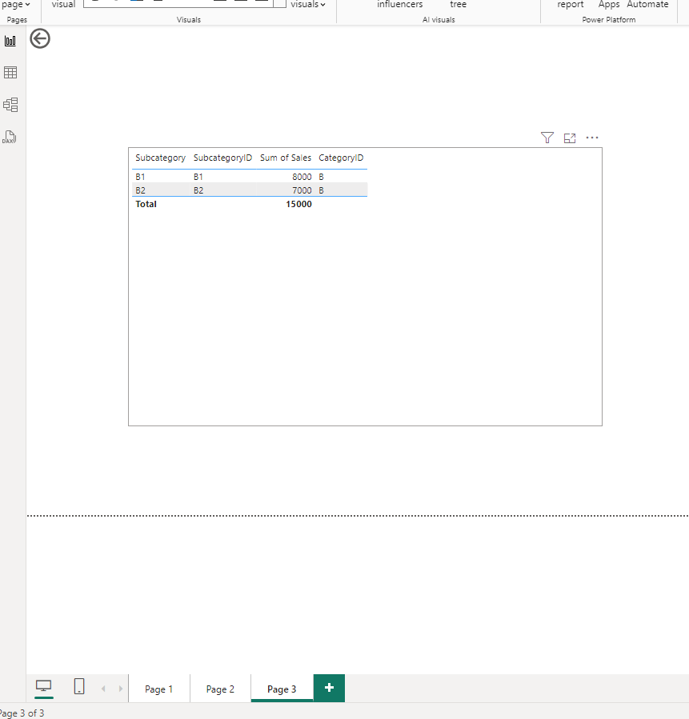Open DAX query view in sidebar

coord(10,137)
